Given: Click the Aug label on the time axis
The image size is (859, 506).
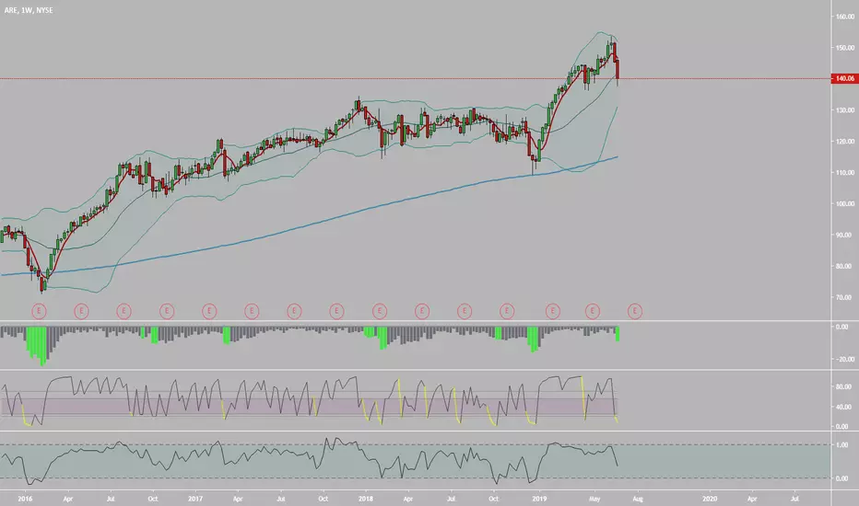Looking at the screenshot, I should [x=637, y=499].
